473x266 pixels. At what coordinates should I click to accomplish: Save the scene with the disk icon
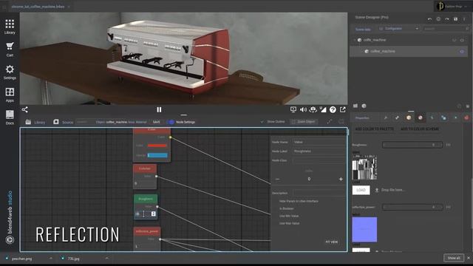point(455,19)
